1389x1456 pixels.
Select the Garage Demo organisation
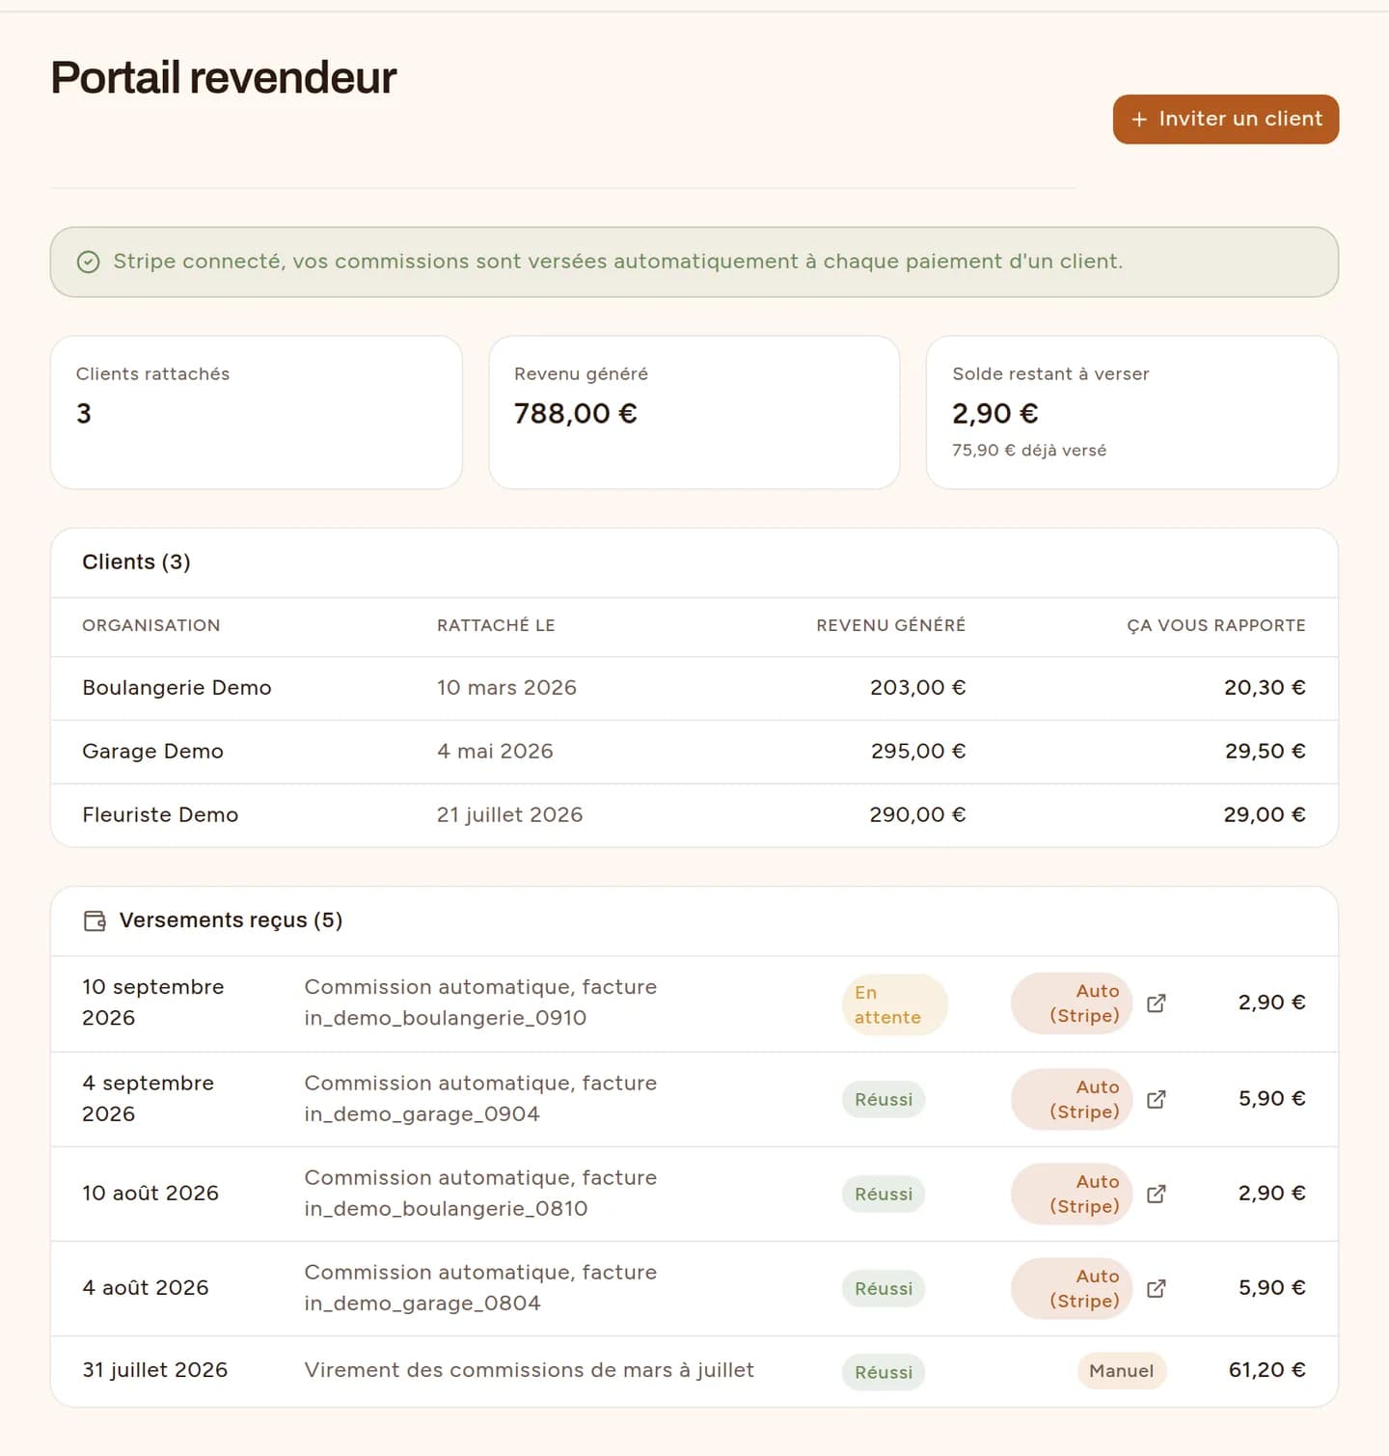click(x=152, y=752)
